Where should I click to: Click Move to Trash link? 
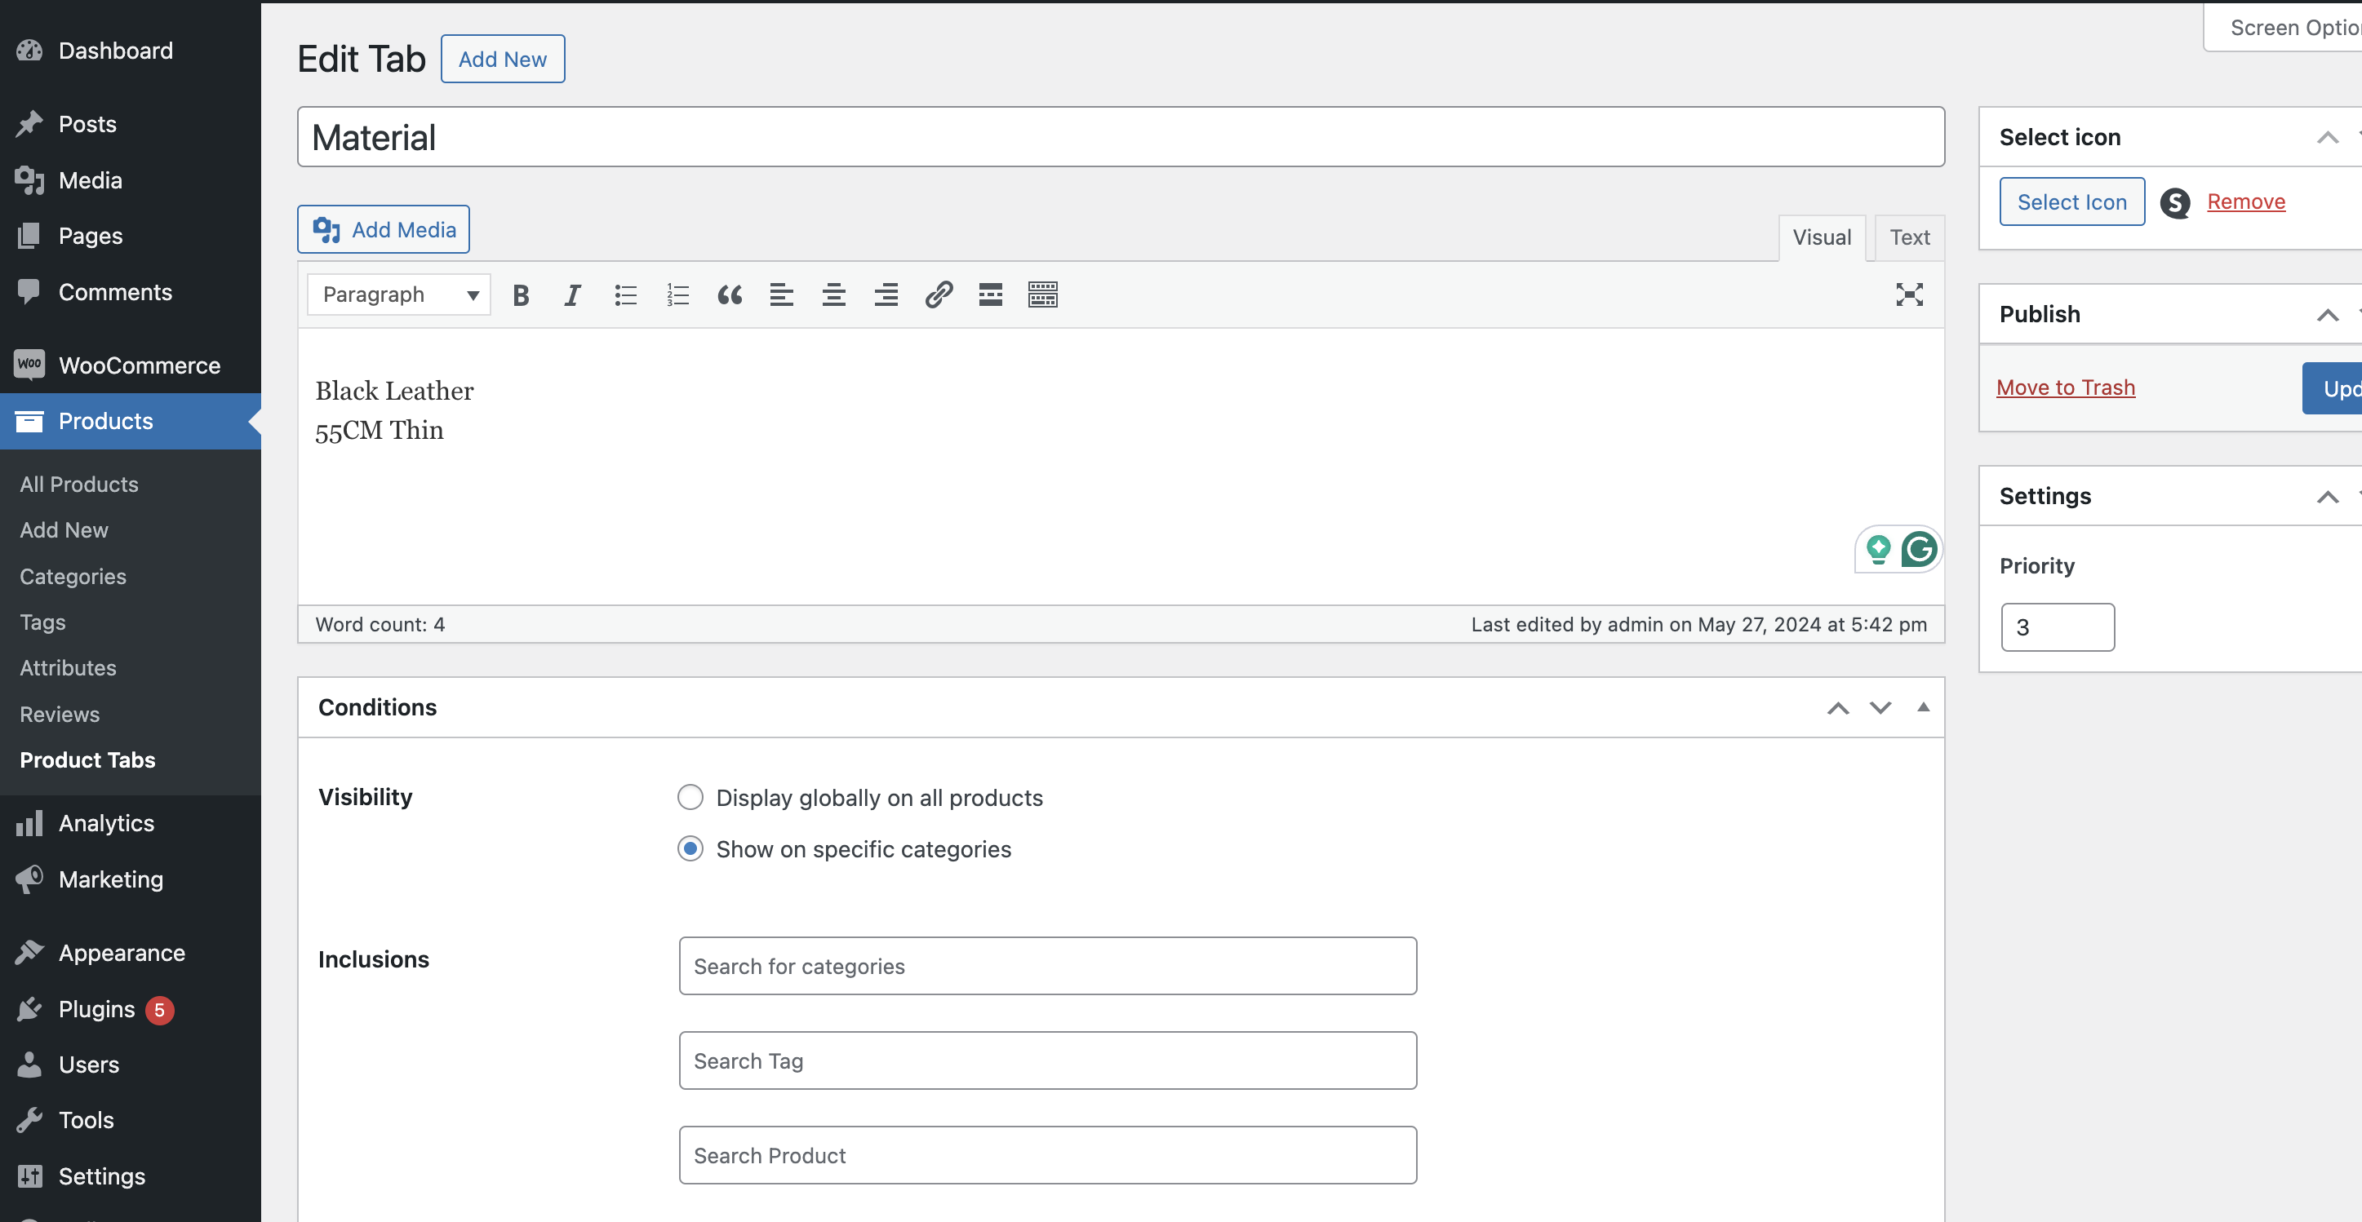pos(2065,387)
